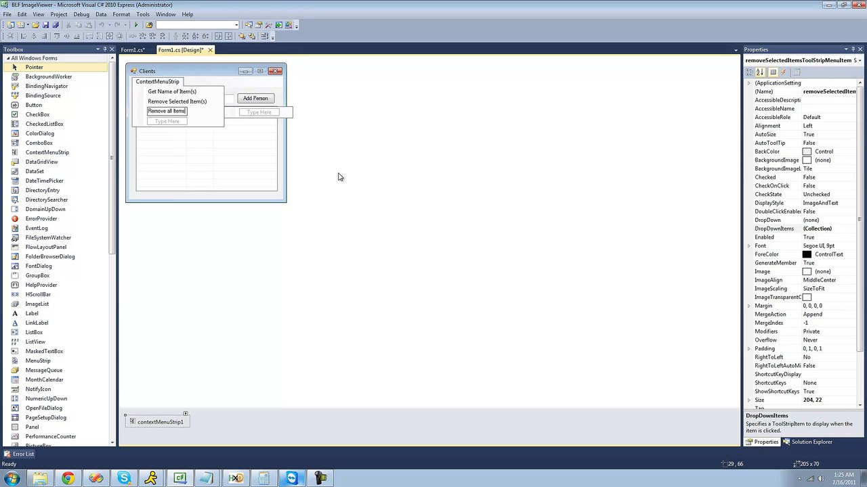This screenshot has height=487, width=867.
Task: Switch to the Solution Explorer tab
Action: 807,442
